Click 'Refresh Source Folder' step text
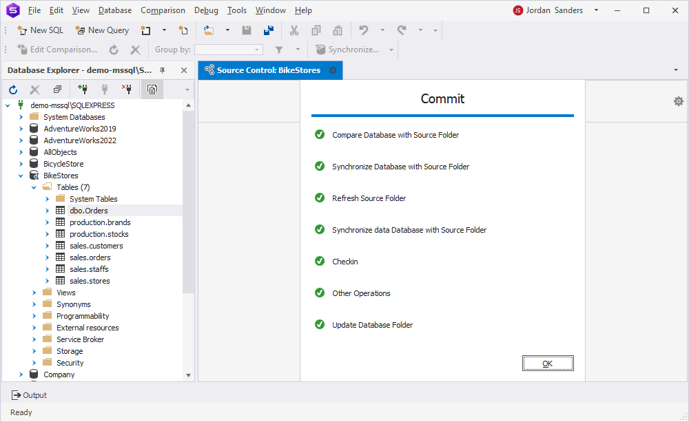 tap(369, 198)
